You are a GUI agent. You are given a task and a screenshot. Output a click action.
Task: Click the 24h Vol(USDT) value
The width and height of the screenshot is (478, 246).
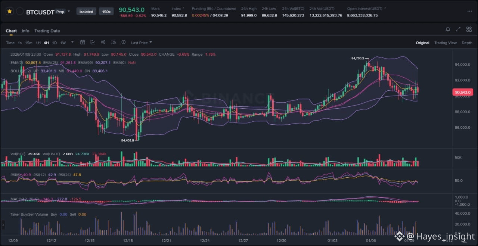tap(326, 15)
